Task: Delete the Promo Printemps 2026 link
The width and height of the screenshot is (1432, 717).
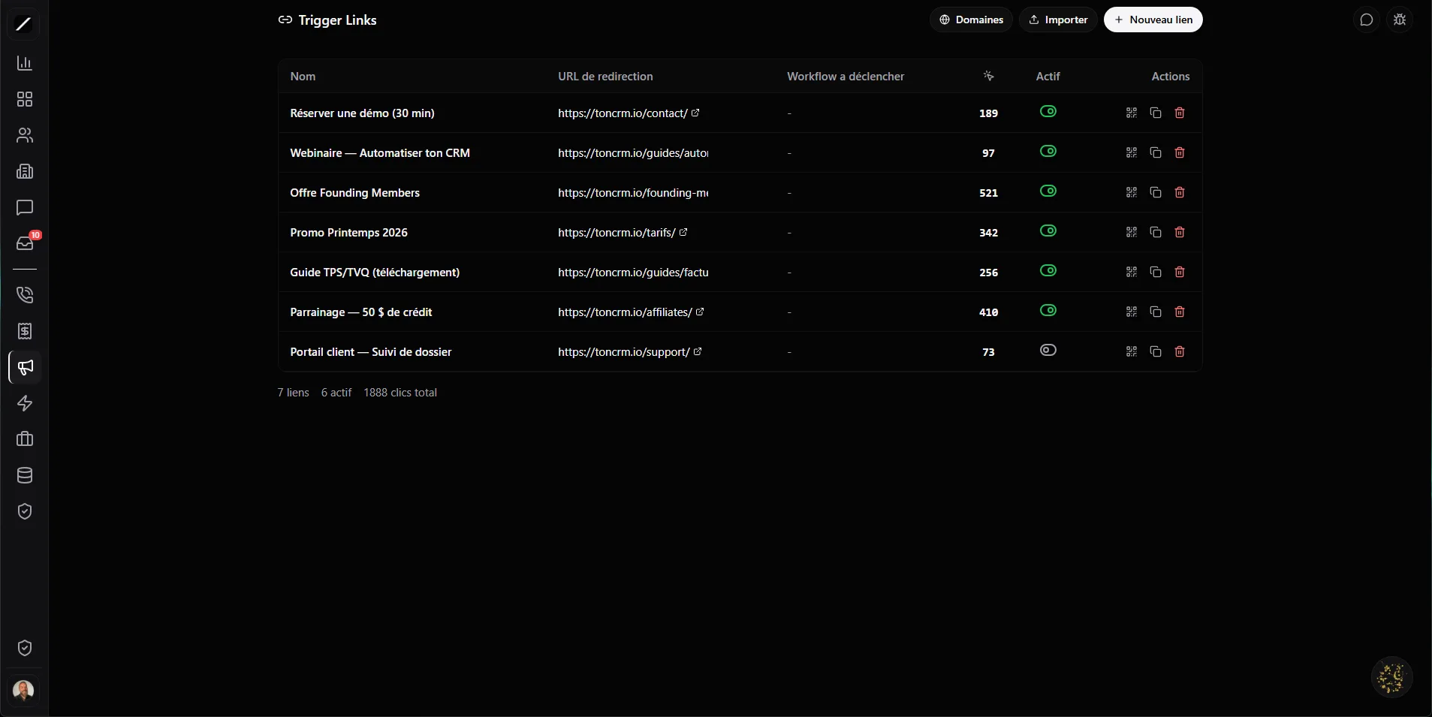Action: point(1180,232)
